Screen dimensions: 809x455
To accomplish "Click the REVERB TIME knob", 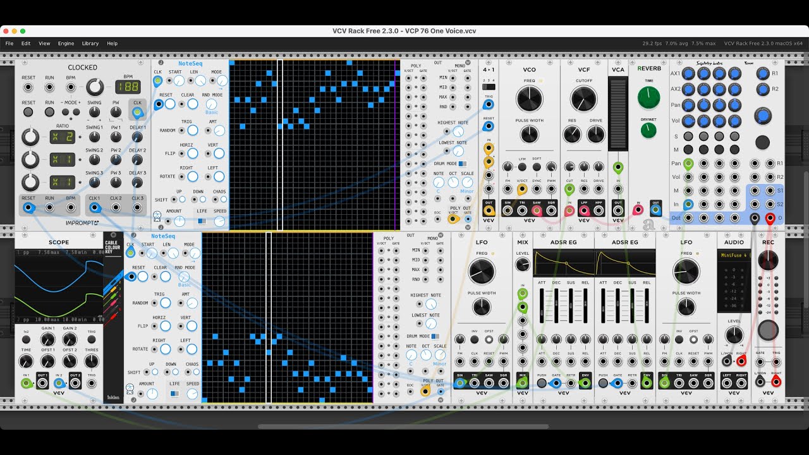I will tap(648, 98).
